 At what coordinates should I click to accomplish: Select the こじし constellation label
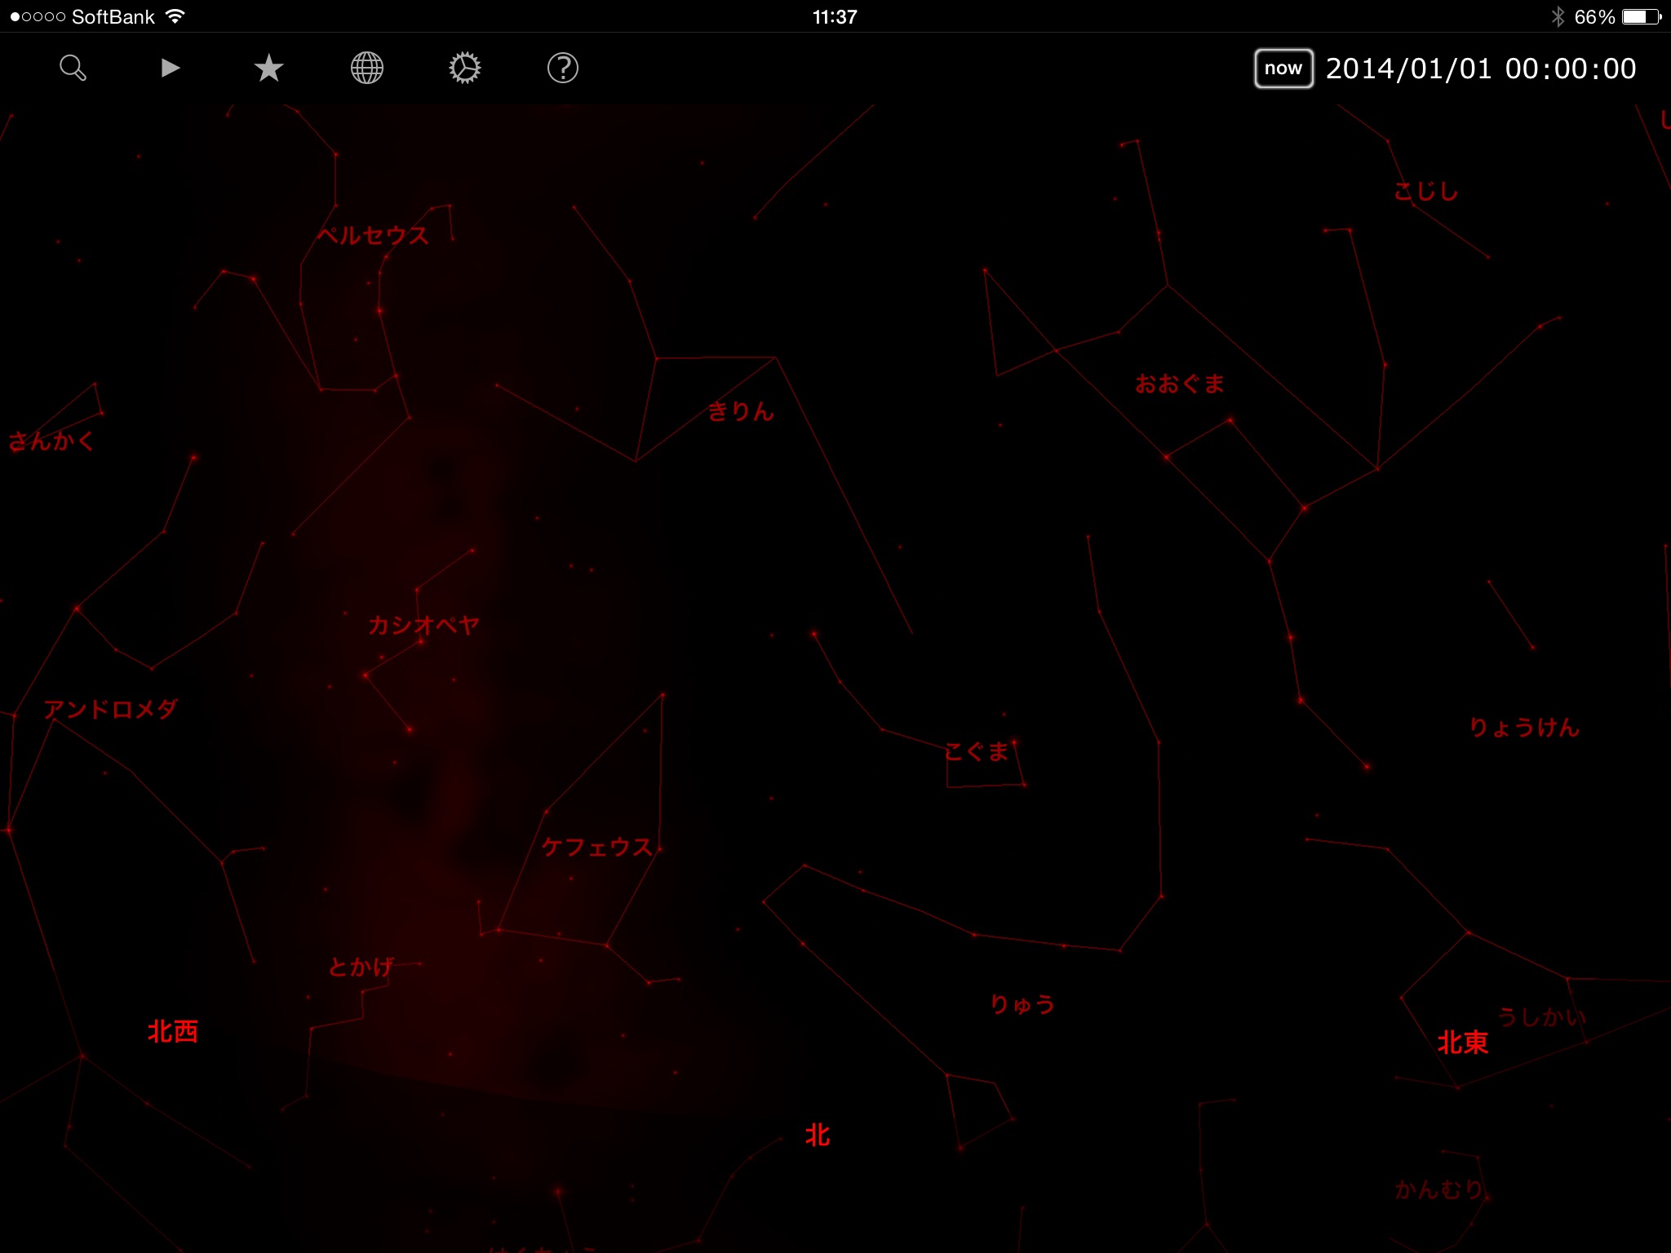tap(1425, 191)
